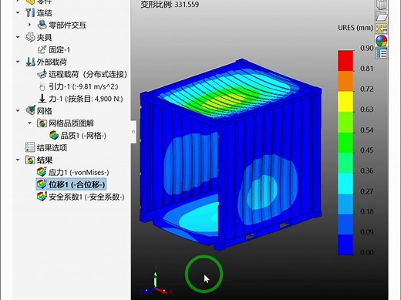Select 远程载荷 (分布式连接) tree item

[88, 74]
